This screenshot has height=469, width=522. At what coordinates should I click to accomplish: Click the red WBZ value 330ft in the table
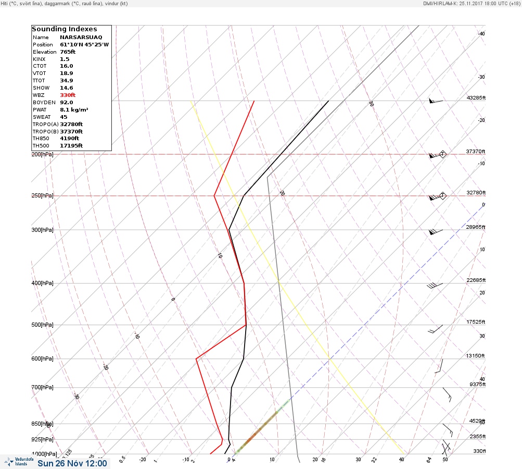click(68, 95)
